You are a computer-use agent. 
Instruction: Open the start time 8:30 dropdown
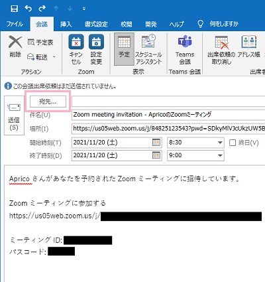coord(220,143)
